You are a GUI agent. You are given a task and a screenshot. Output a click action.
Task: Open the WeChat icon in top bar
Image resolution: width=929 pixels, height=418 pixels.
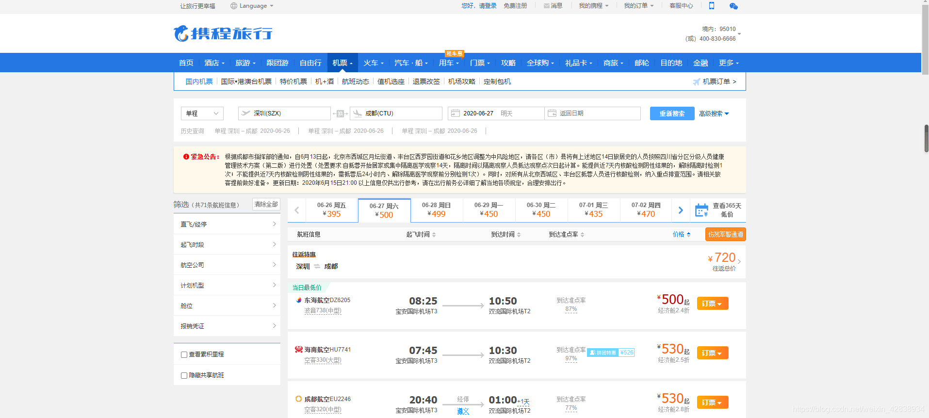click(x=733, y=6)
